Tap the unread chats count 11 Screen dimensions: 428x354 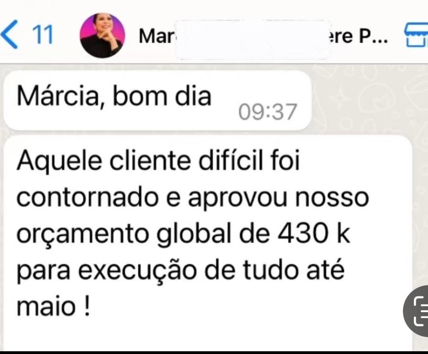[x=42, y=35]
